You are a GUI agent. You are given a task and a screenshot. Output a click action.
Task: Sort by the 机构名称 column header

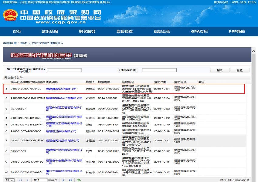pos(52,82)
